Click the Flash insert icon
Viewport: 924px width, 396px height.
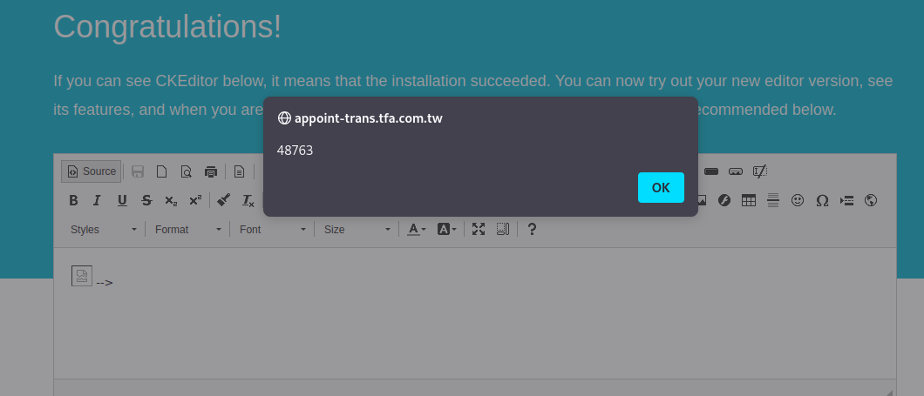pyautogui.click(x=724, y=201)
